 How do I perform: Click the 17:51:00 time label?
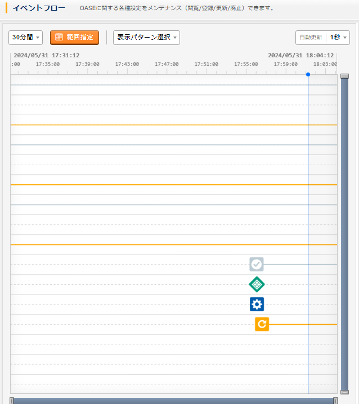coord(207,64)
